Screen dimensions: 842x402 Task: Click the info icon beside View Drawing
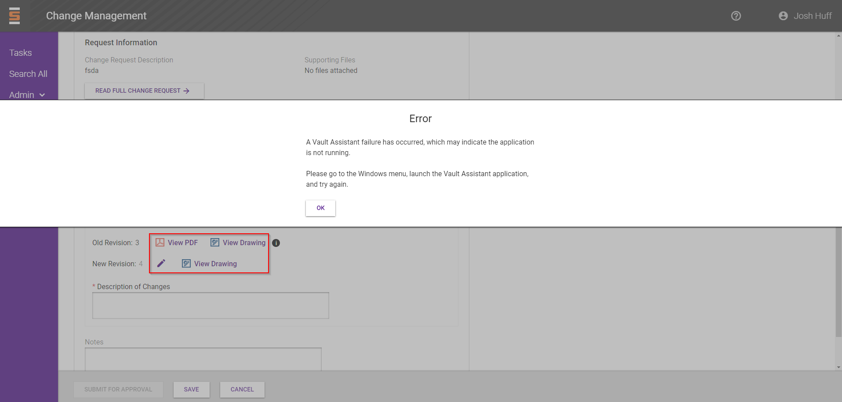pos(276,243)
